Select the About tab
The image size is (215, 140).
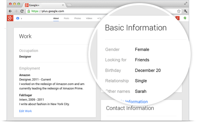coord(56,18)
